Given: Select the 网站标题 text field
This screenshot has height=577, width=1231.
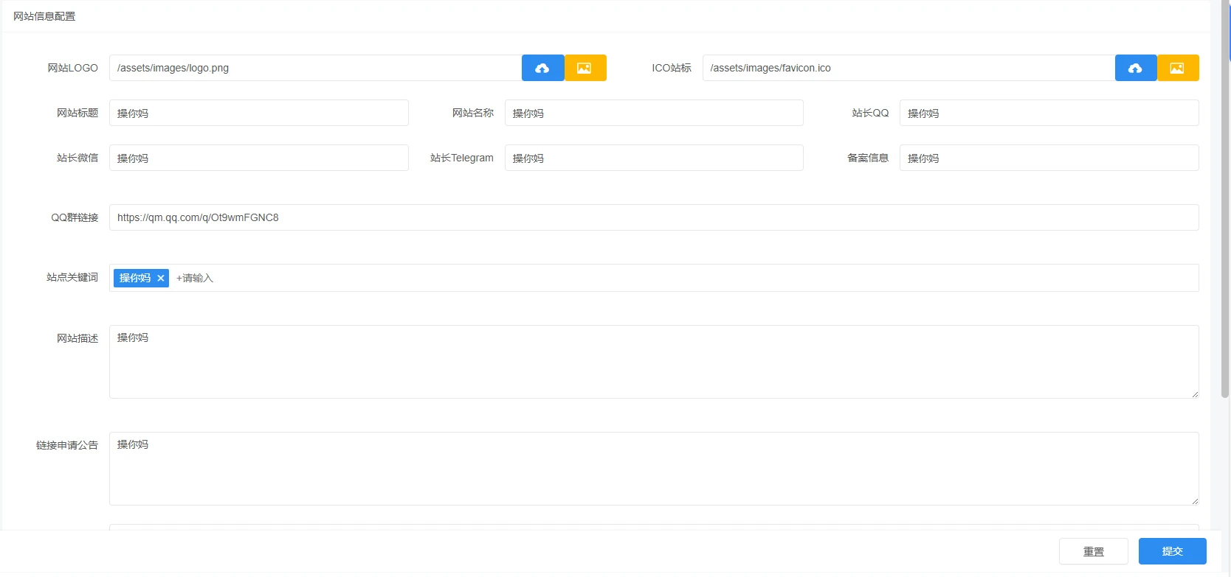Looking at the screenshot, I should (x=258, y=113).
